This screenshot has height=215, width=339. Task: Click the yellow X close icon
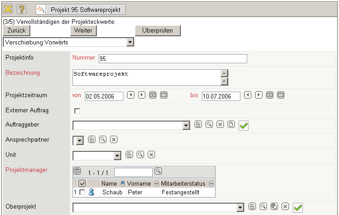8,9
